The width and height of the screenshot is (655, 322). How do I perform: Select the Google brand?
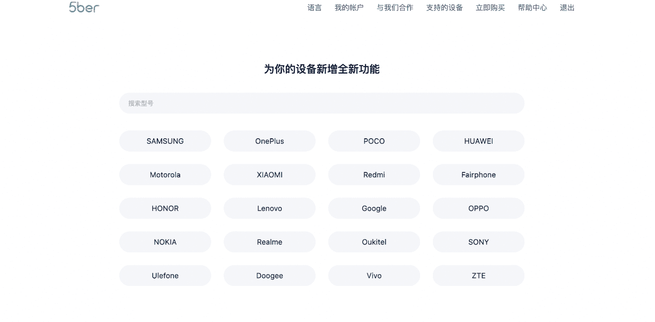tap(374, 208)
